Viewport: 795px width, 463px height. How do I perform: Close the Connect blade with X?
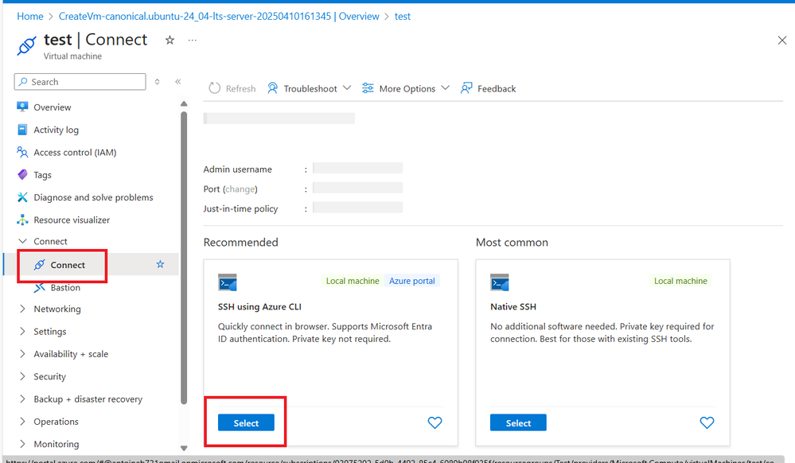coord(781,41)
